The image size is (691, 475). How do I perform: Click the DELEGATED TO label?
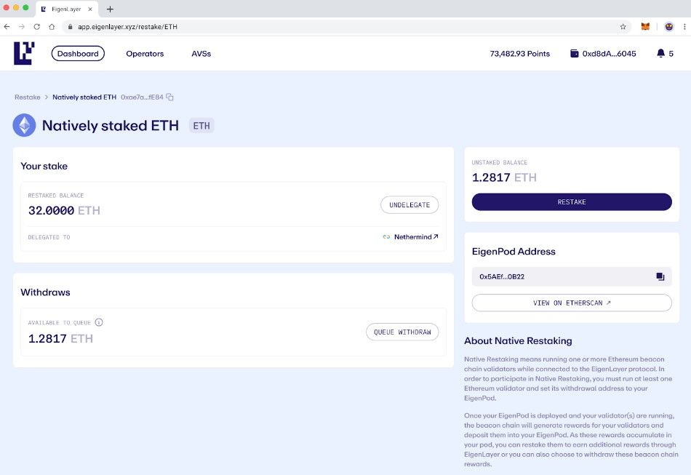coord(49,237)
